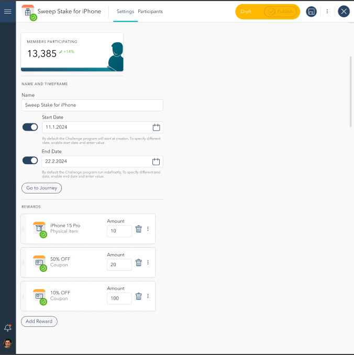The width and height of the screenshot is (354, 355).
Task: Save changes with the disk icon
Action: (311, 12)
